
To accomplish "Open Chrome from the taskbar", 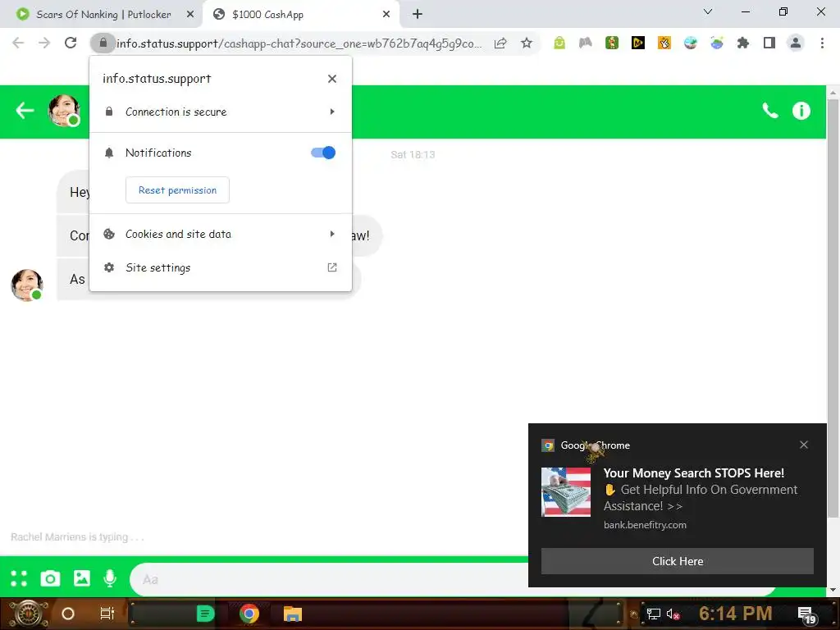I will coord(249,614).
